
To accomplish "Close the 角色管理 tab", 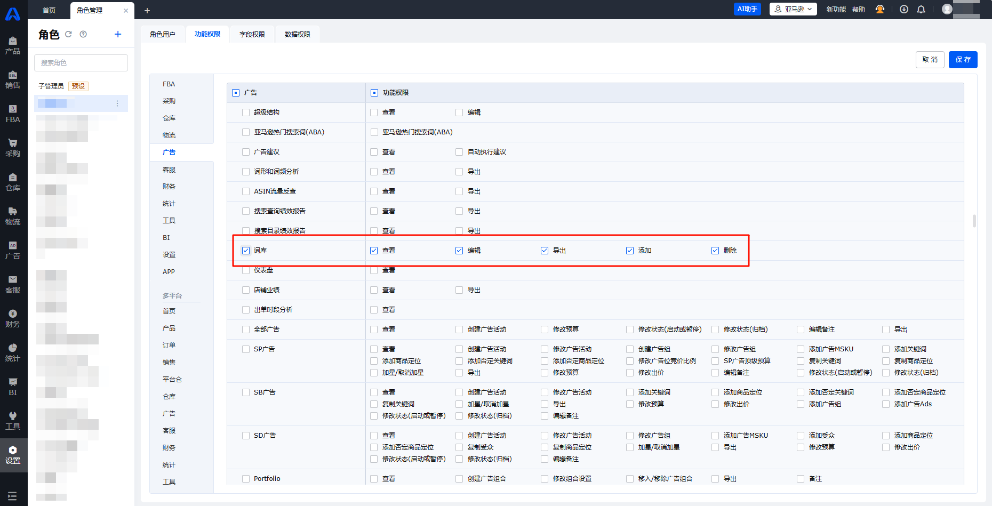I will [126, 11].
